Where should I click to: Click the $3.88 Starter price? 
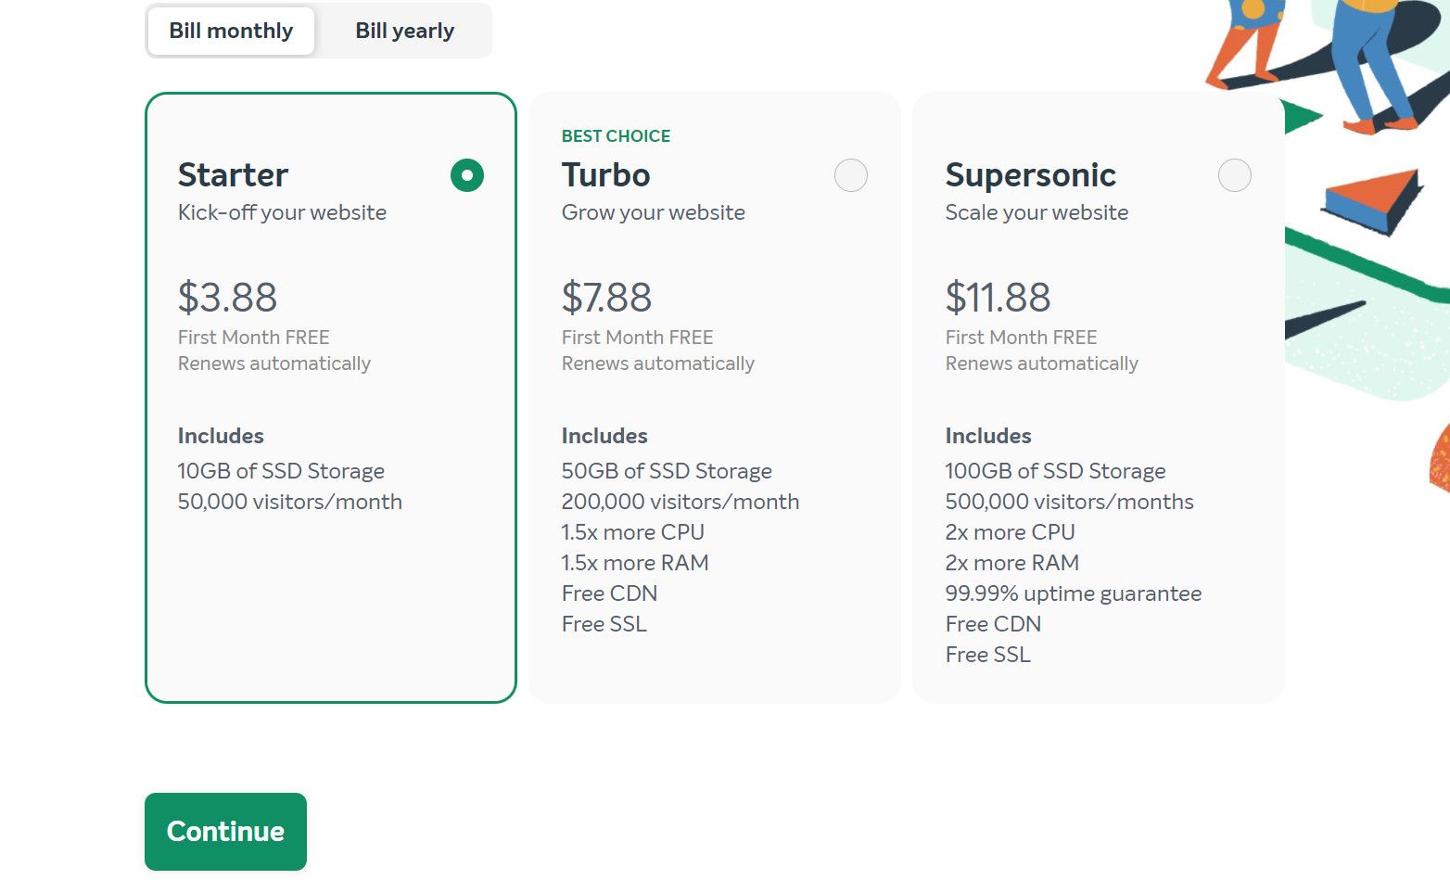[227, 298]
